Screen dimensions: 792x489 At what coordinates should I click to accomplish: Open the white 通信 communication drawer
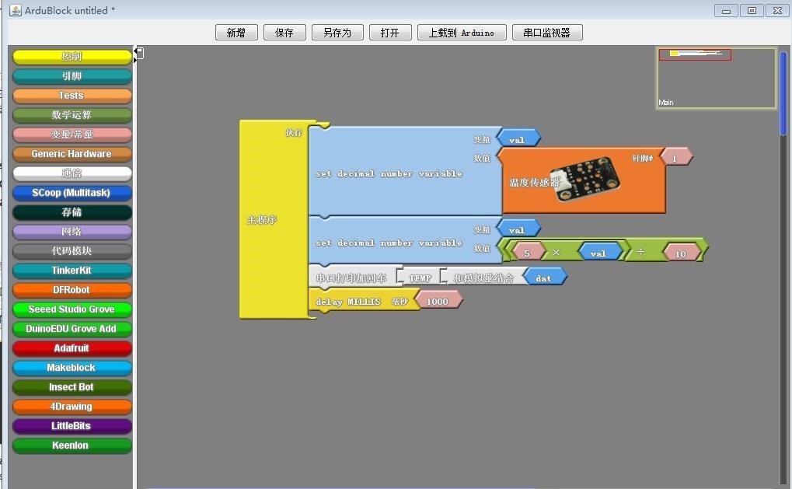72,173
